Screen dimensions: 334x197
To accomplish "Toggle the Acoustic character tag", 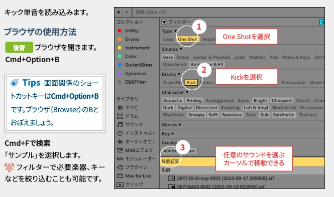I will coord(173,101).
